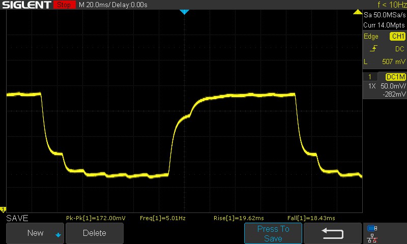Click the Delete button

95,233
